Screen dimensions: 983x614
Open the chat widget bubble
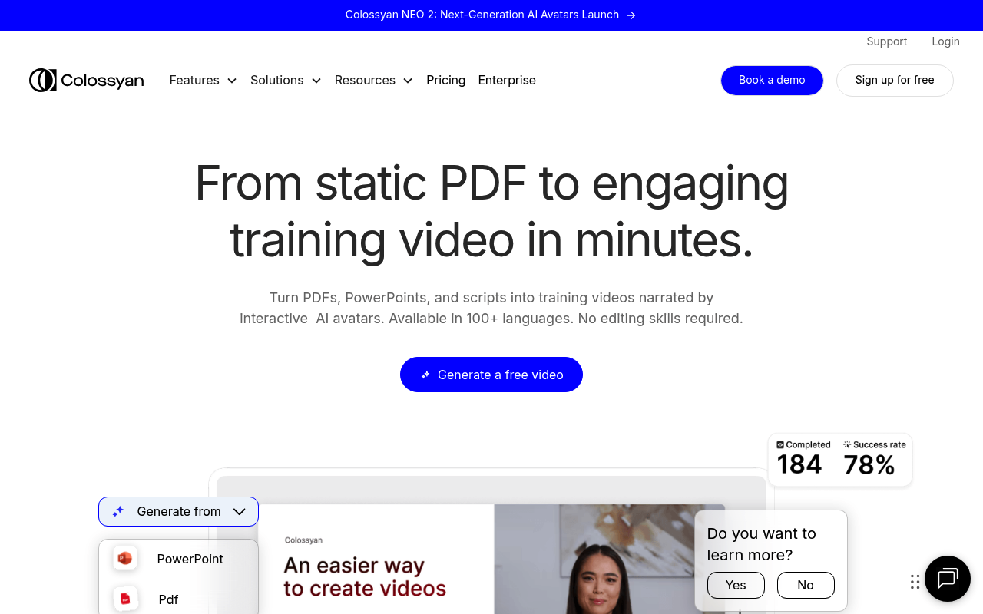click(947, 579)
